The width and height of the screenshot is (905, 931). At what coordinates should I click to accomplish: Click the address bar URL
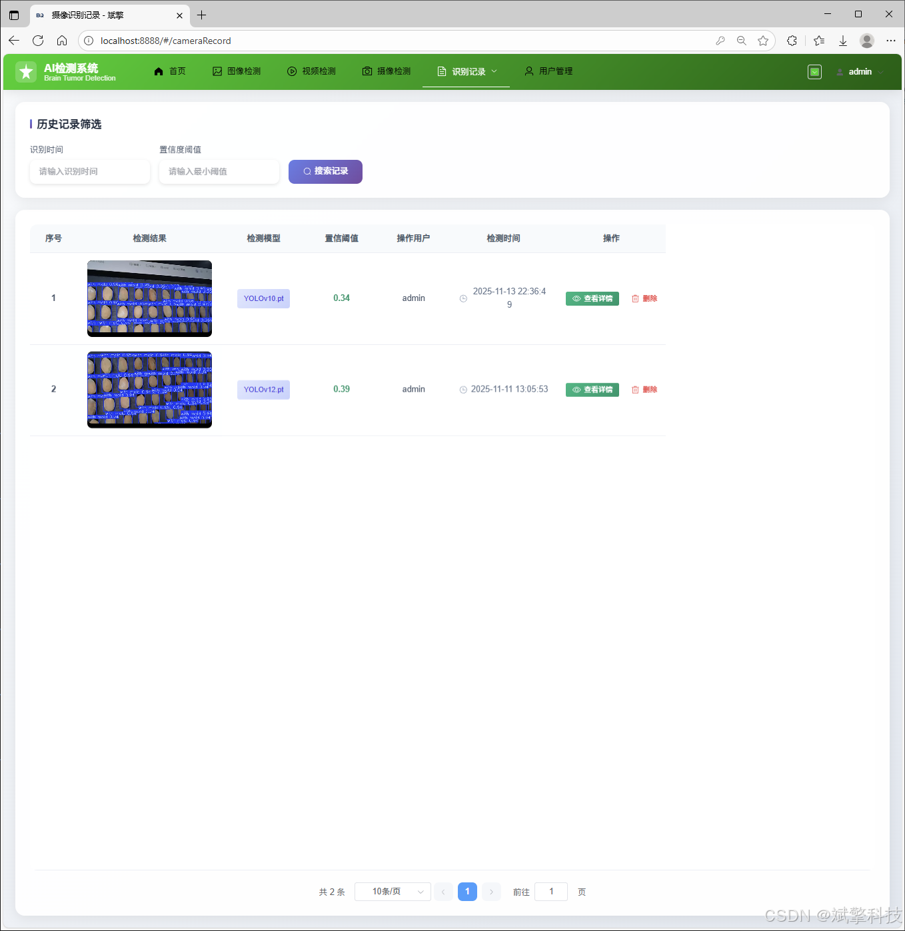point(166,41)
